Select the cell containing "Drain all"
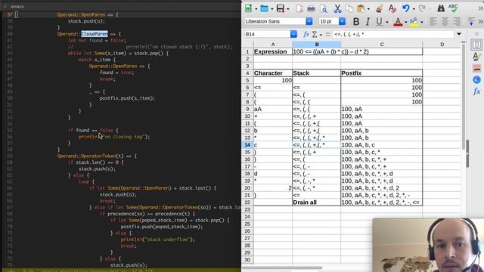The height and width of the screenshot is (272, 484). [316, 202]
